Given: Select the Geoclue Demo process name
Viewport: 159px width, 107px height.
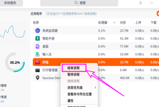Looking at the screenshot, I should click(51, 78).
